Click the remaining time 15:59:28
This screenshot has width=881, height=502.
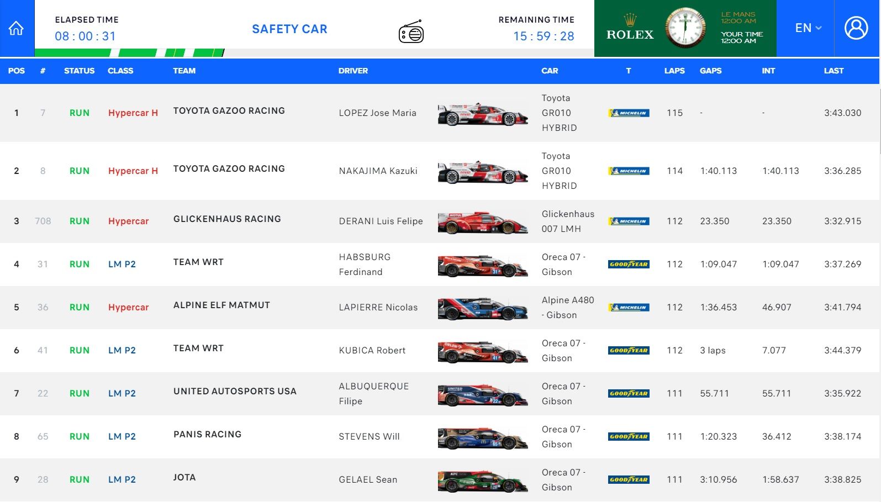[544, 36]
